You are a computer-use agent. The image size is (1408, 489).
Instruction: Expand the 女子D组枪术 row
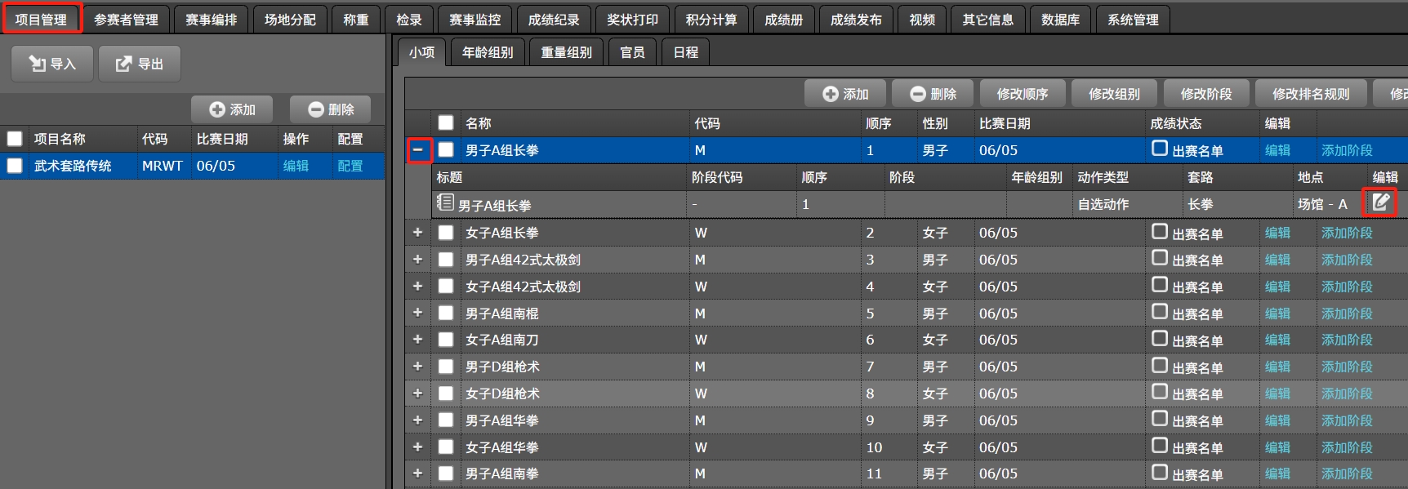(417, 393)
